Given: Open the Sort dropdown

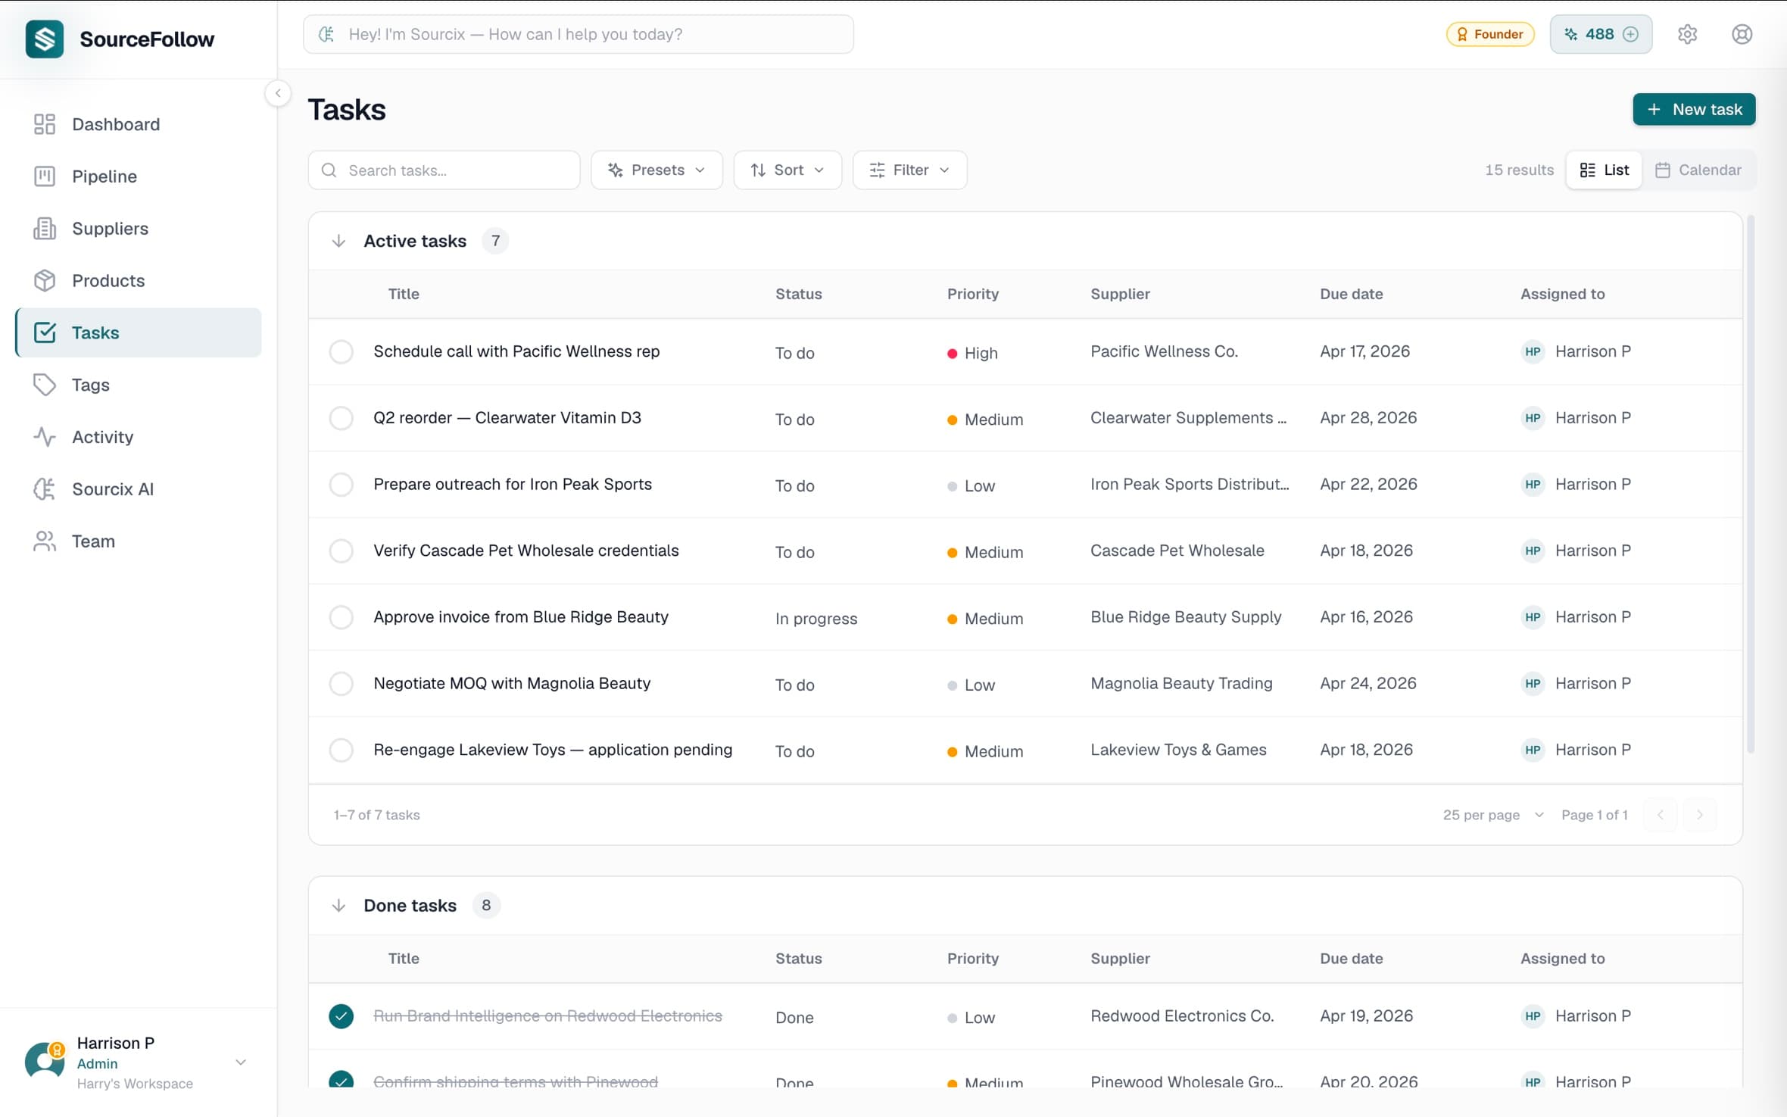Looking at the screenshot, I should (787, 170).
